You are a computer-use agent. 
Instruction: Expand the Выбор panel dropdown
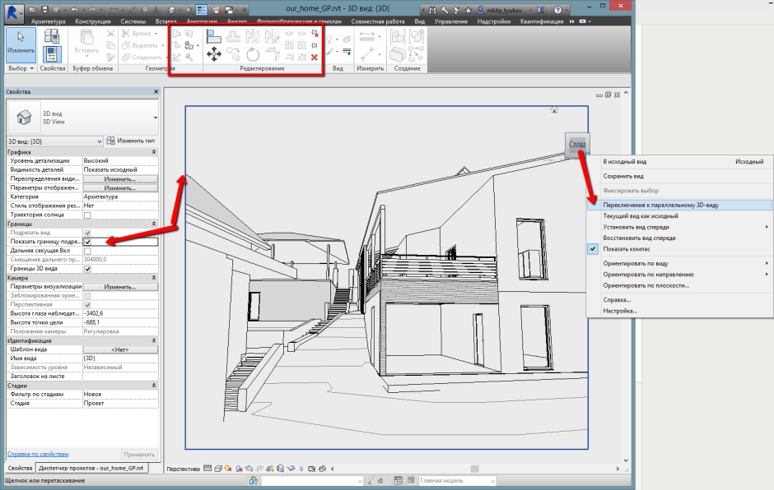[x=21, y=68]
